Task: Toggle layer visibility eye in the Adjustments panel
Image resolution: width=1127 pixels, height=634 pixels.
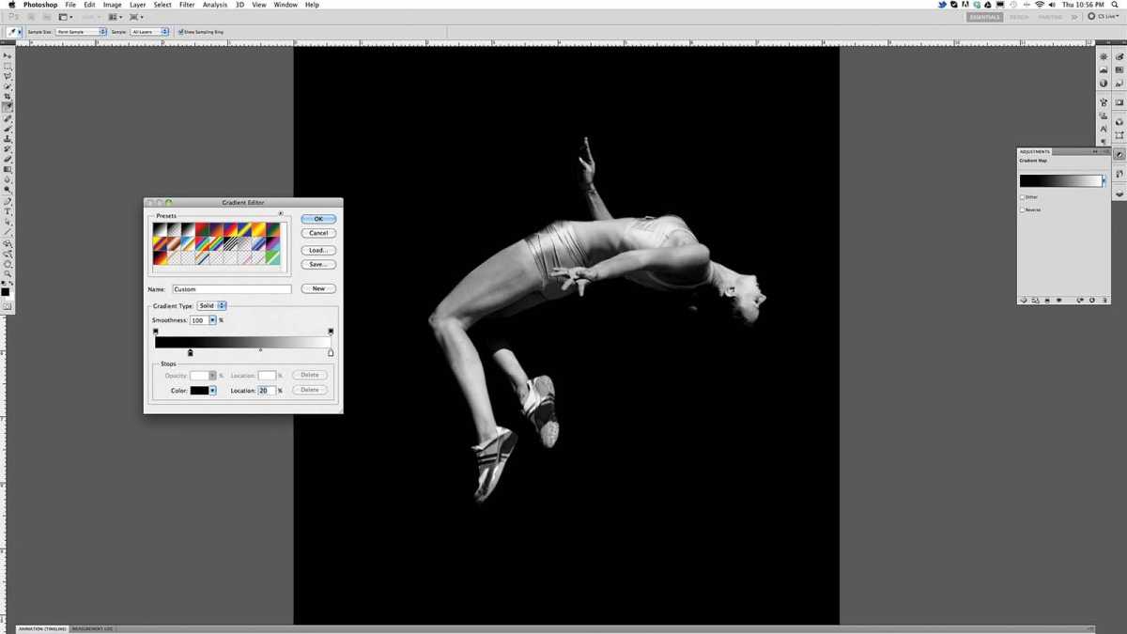Action: (1058, 300)
